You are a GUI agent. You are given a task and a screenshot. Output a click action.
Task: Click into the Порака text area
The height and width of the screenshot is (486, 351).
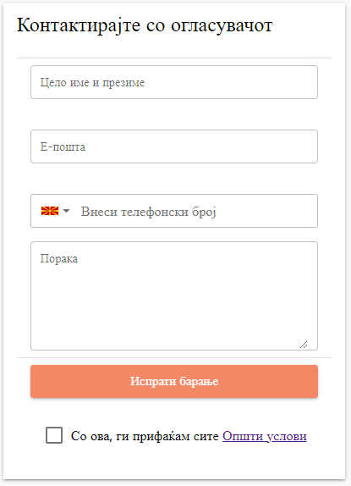point(174,296)
